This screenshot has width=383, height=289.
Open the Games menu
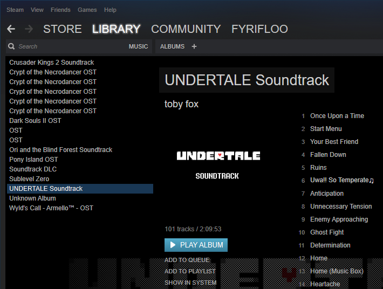(x=87, y=10)
